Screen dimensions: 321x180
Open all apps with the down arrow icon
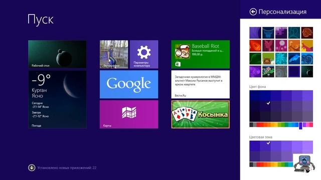pyautogui.click(x=32, y=168)
